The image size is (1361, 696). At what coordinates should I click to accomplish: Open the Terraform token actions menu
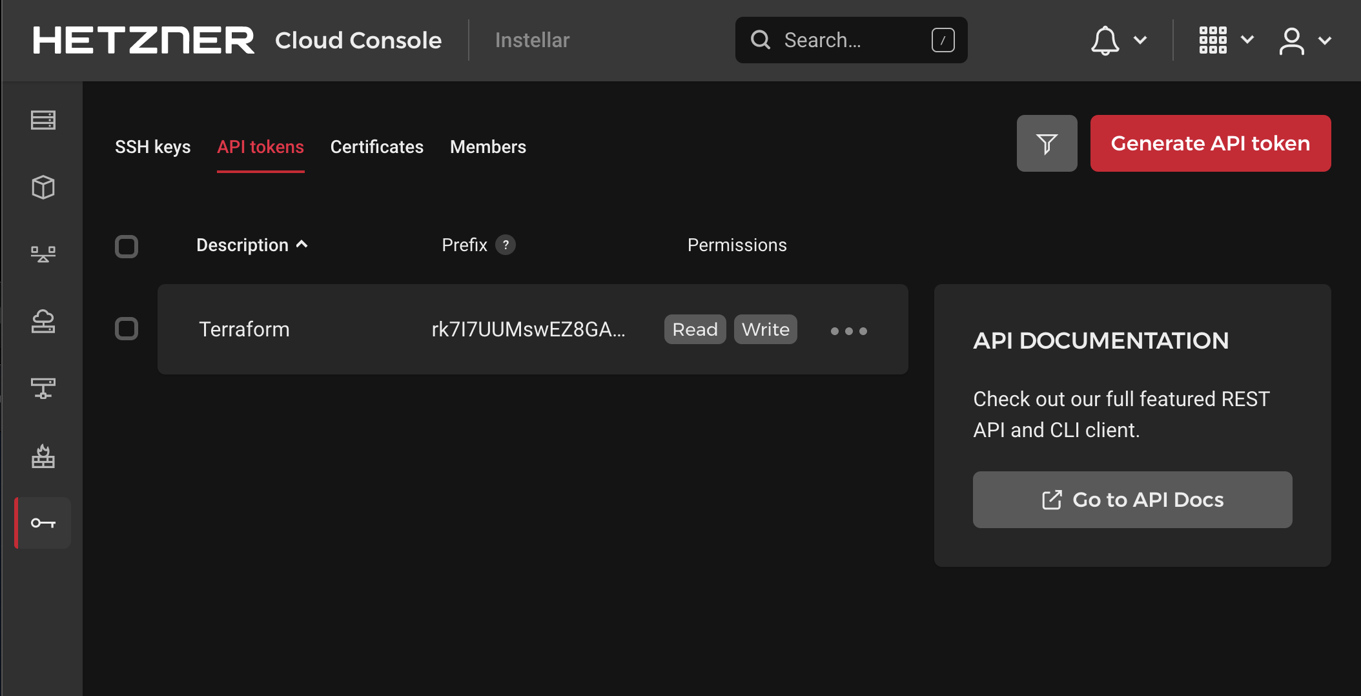point(848,331)
